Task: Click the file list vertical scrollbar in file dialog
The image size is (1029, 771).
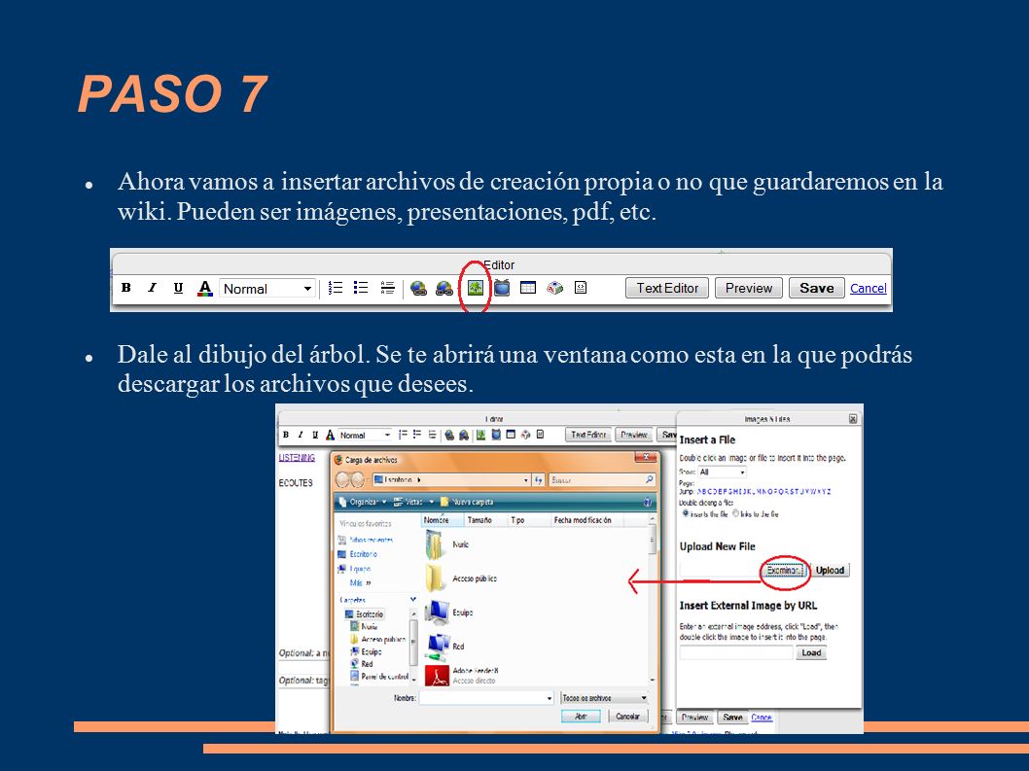Action: [653, 599]
